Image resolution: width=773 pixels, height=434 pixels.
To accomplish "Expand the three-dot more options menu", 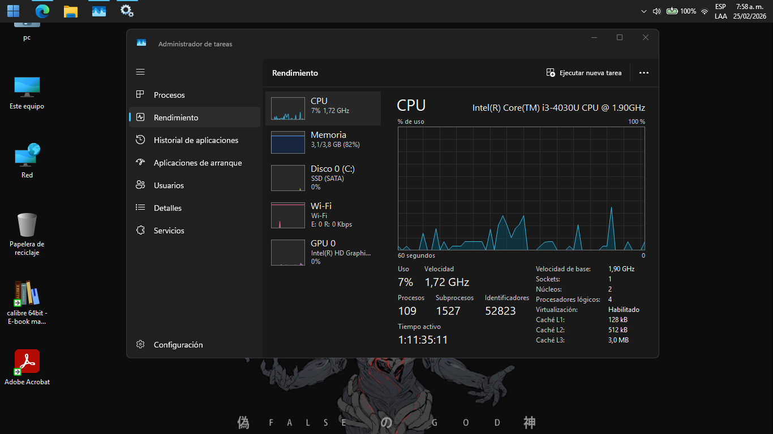I will pyautogui.click(x=643, y=73).
